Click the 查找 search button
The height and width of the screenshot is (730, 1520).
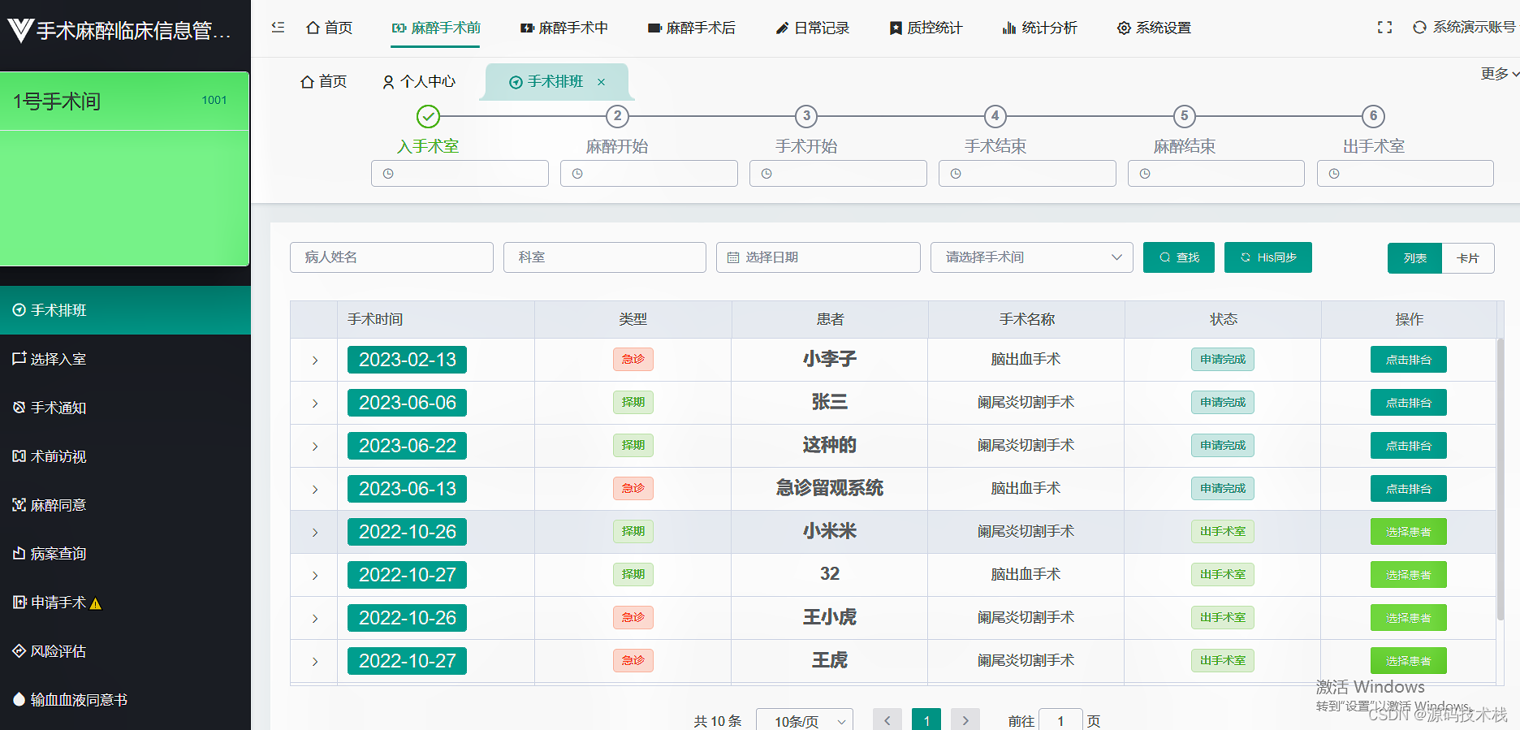1179,257
